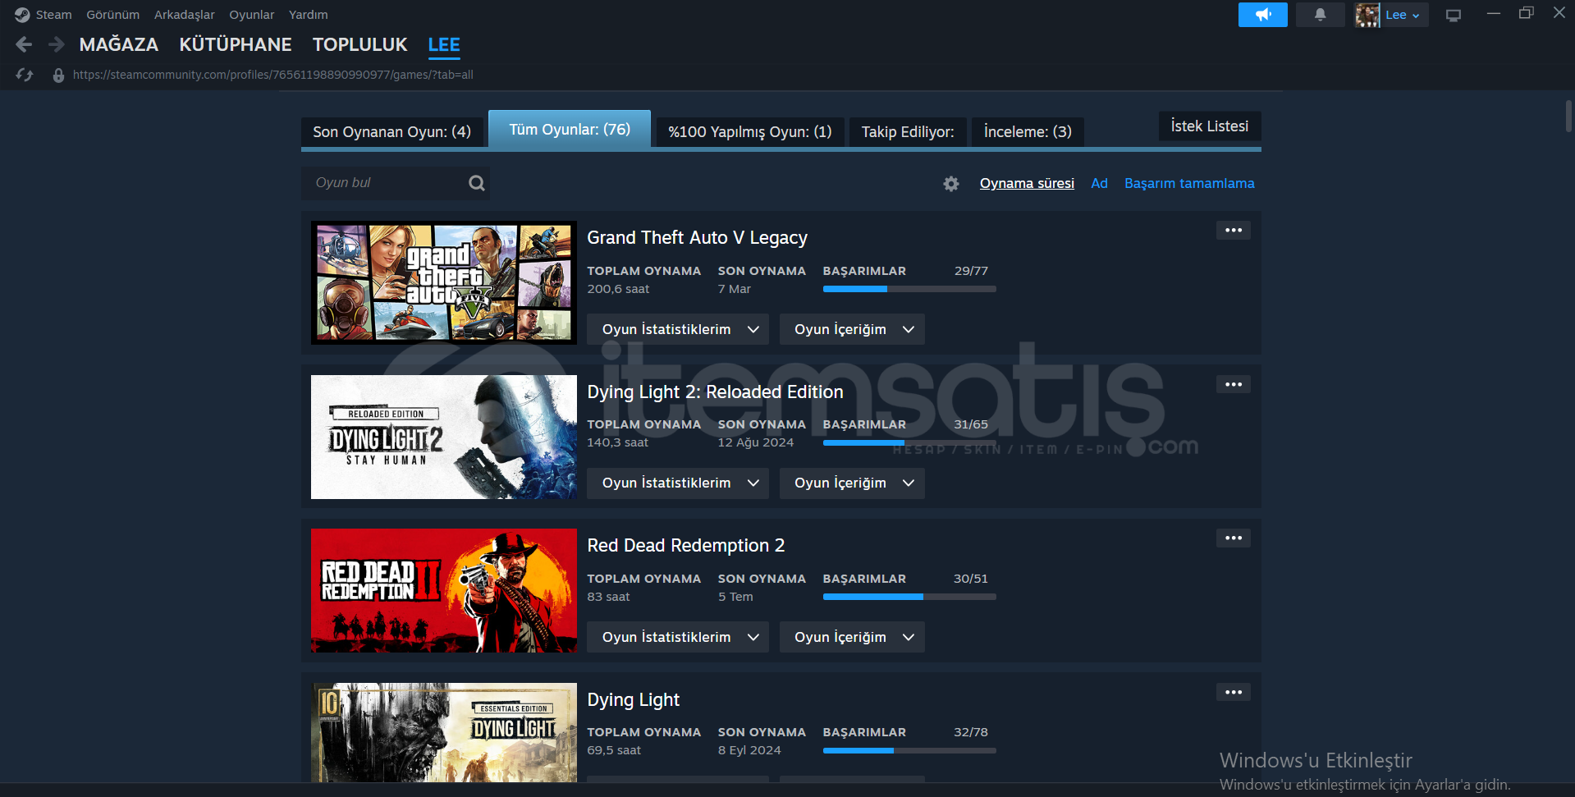This screenshot has height=797, width=1575.
Task: Open the Arkadaşlar menu
Action: (185, 15)
